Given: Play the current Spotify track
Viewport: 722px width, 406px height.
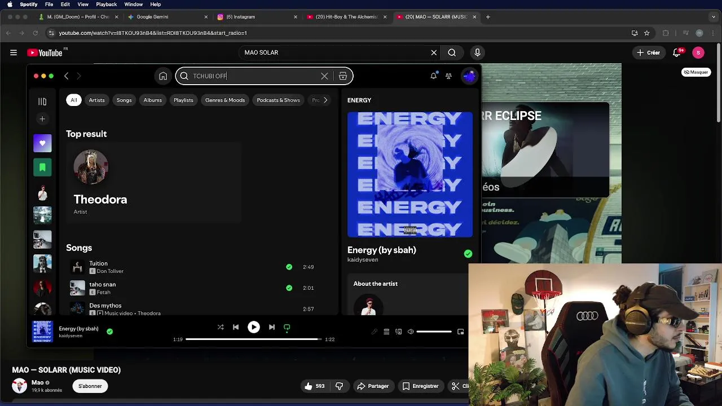Looking at the screenshot, I should 254,327.
